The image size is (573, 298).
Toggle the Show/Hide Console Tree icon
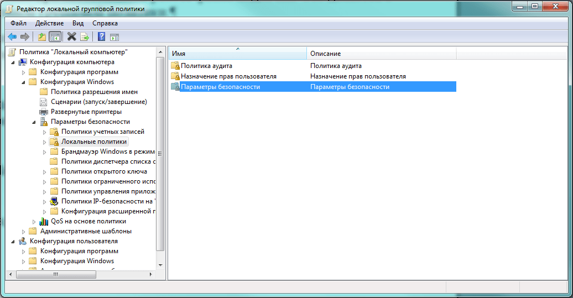(55, 37)
